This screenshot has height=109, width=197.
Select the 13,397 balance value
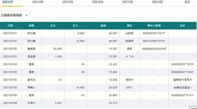(x=113, y=49)
